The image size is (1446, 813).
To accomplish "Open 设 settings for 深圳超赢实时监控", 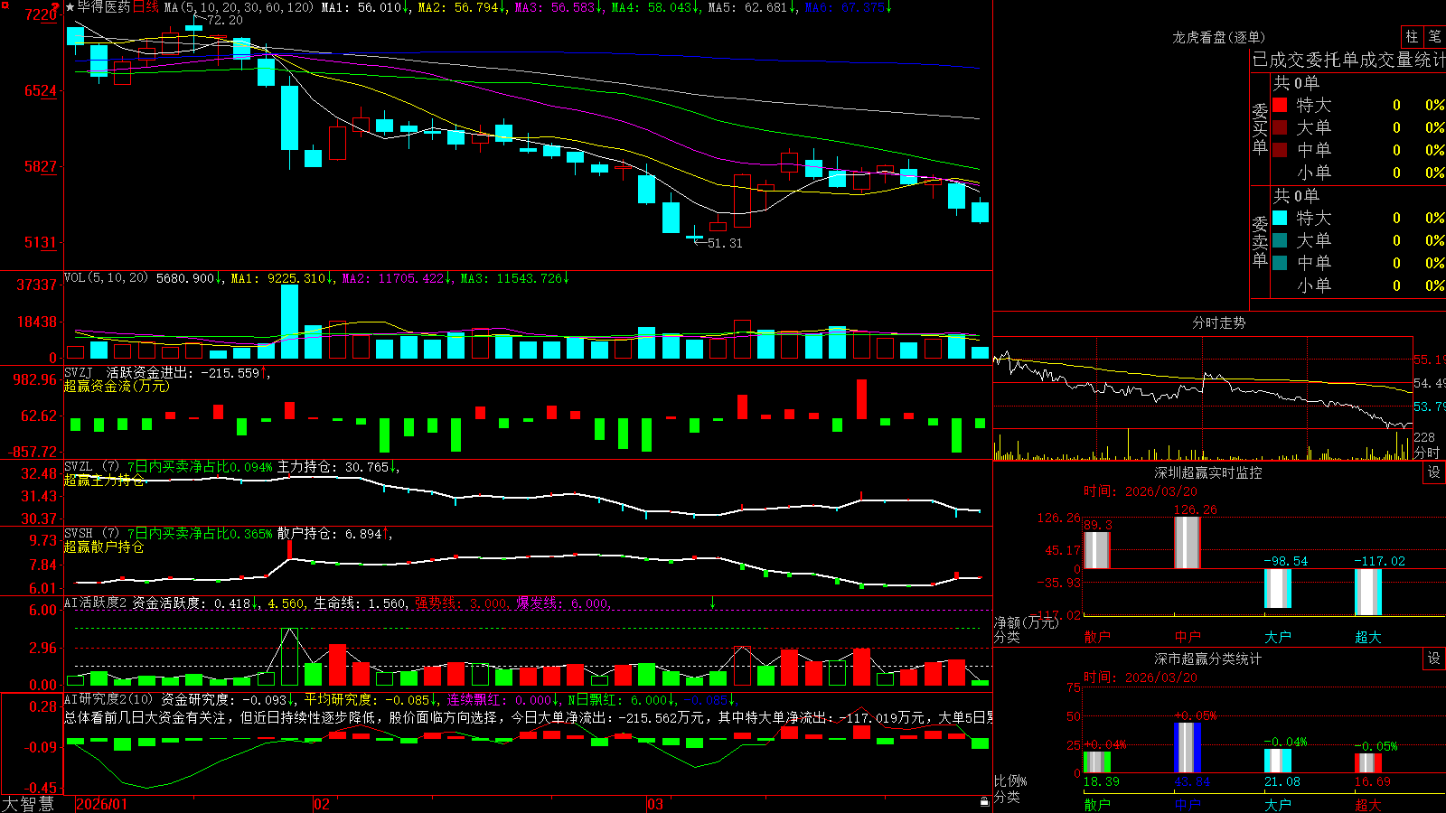I will [1433, 472].
